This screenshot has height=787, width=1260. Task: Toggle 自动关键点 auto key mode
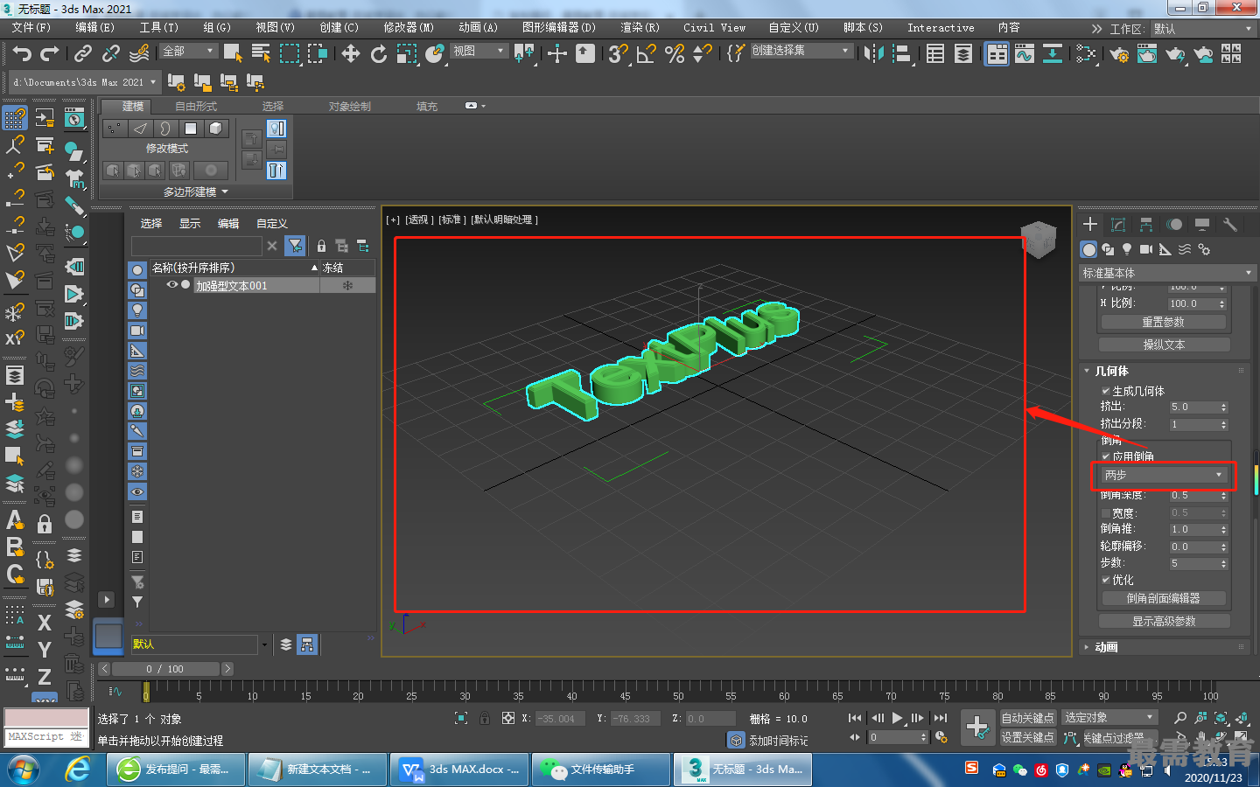1028,718
